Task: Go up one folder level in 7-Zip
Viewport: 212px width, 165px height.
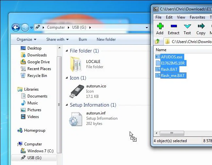Action: pyautogui.click(x=157, y=41)
